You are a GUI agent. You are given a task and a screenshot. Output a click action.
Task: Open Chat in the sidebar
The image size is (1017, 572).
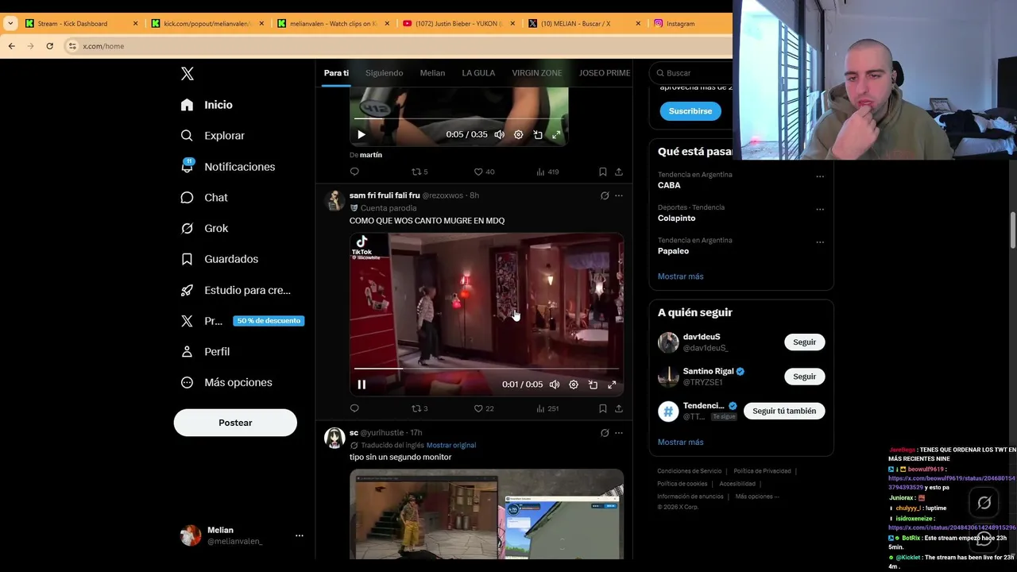coord(203,198)
